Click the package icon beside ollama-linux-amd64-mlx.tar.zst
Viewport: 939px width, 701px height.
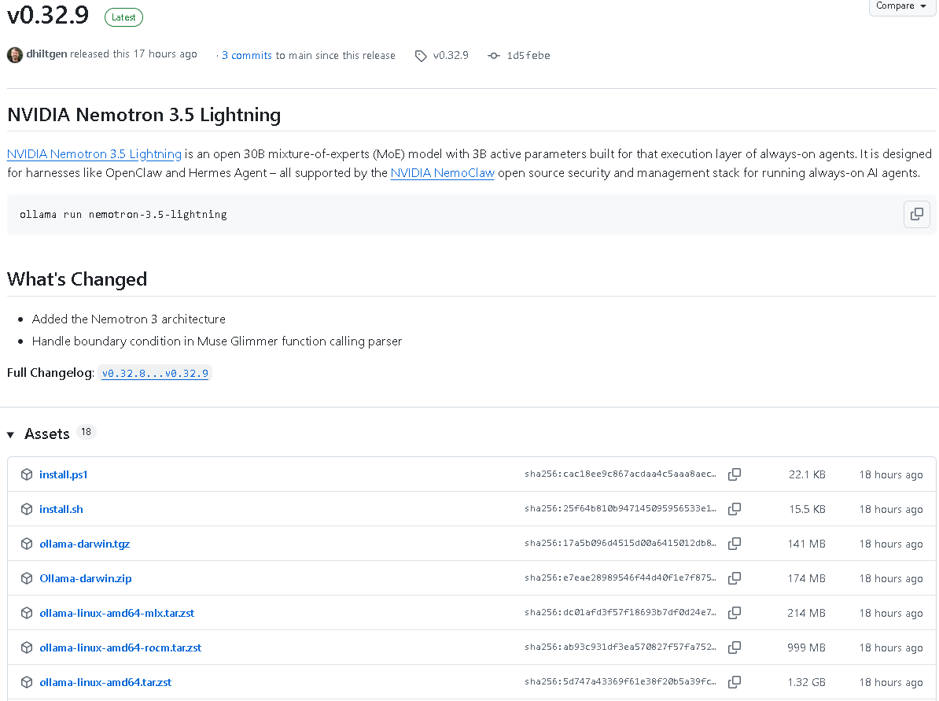[x=27, y=613]
